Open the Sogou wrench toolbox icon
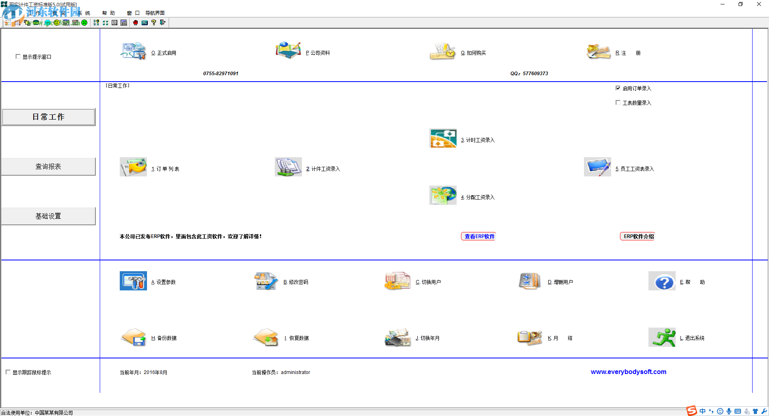Image resolution: width=769 pixels, height=416 pixels. (764, 411)
